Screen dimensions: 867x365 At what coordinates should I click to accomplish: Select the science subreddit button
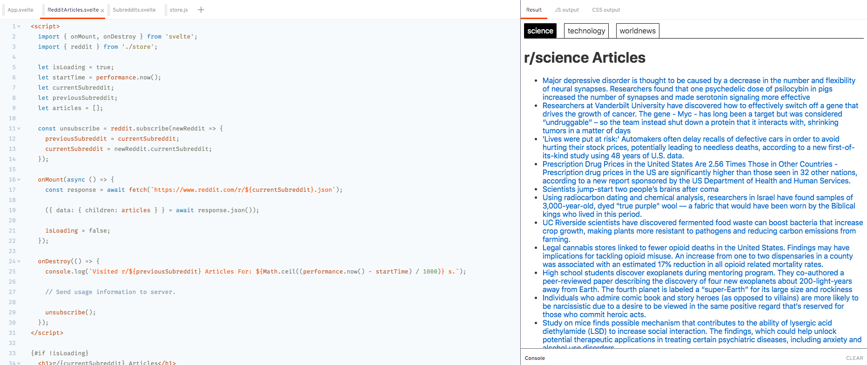[540, 31]
